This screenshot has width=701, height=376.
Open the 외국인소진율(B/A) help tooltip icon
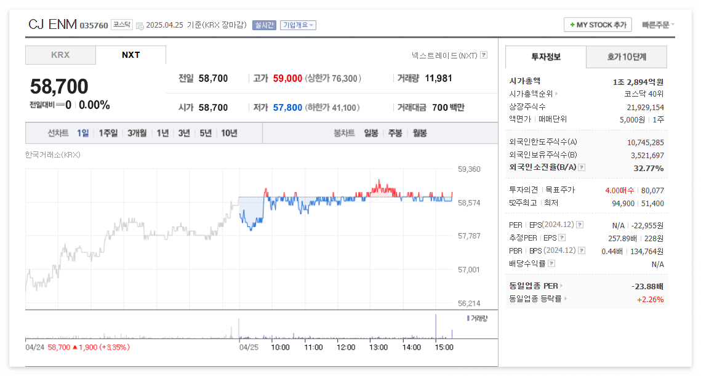pos(580,169)
